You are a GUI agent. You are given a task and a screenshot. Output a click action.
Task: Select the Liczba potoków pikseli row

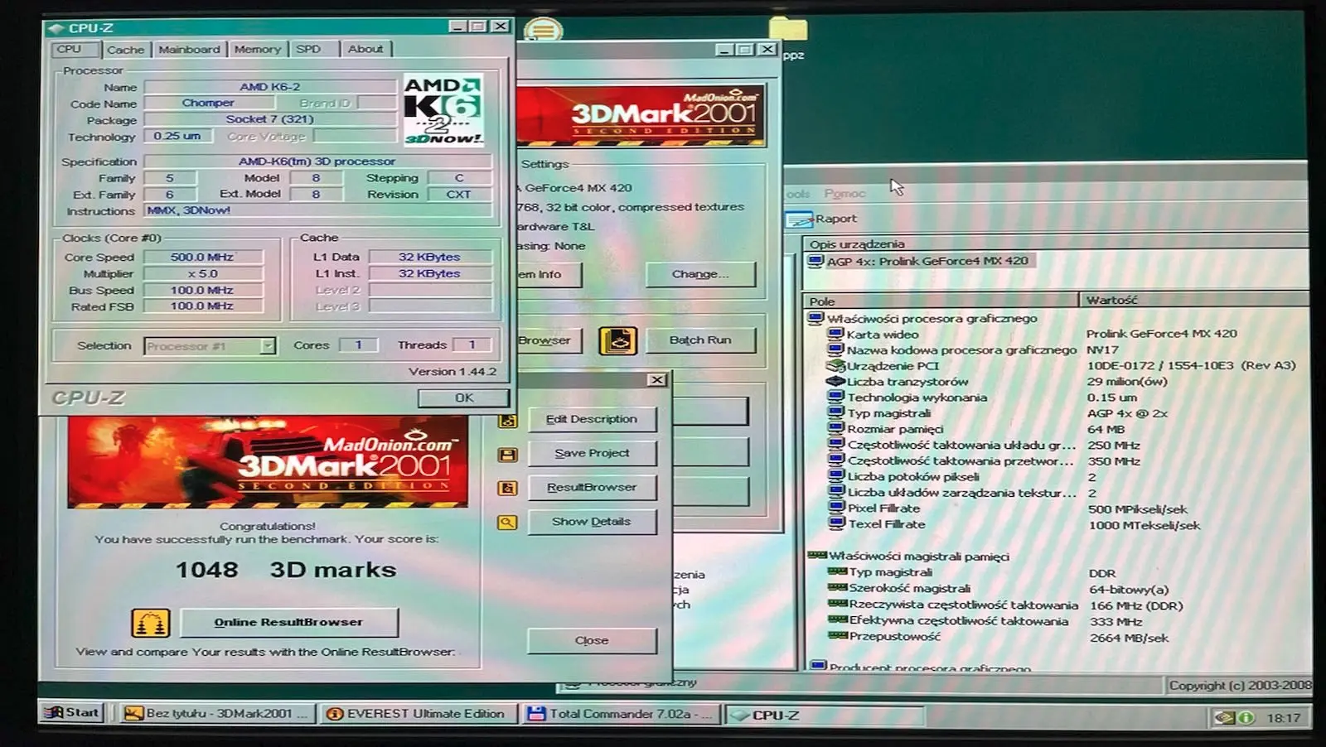pyautogui.click(x=912, y=477)
